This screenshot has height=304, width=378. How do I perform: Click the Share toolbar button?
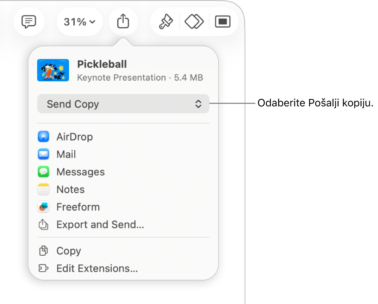tap(123, 22)
